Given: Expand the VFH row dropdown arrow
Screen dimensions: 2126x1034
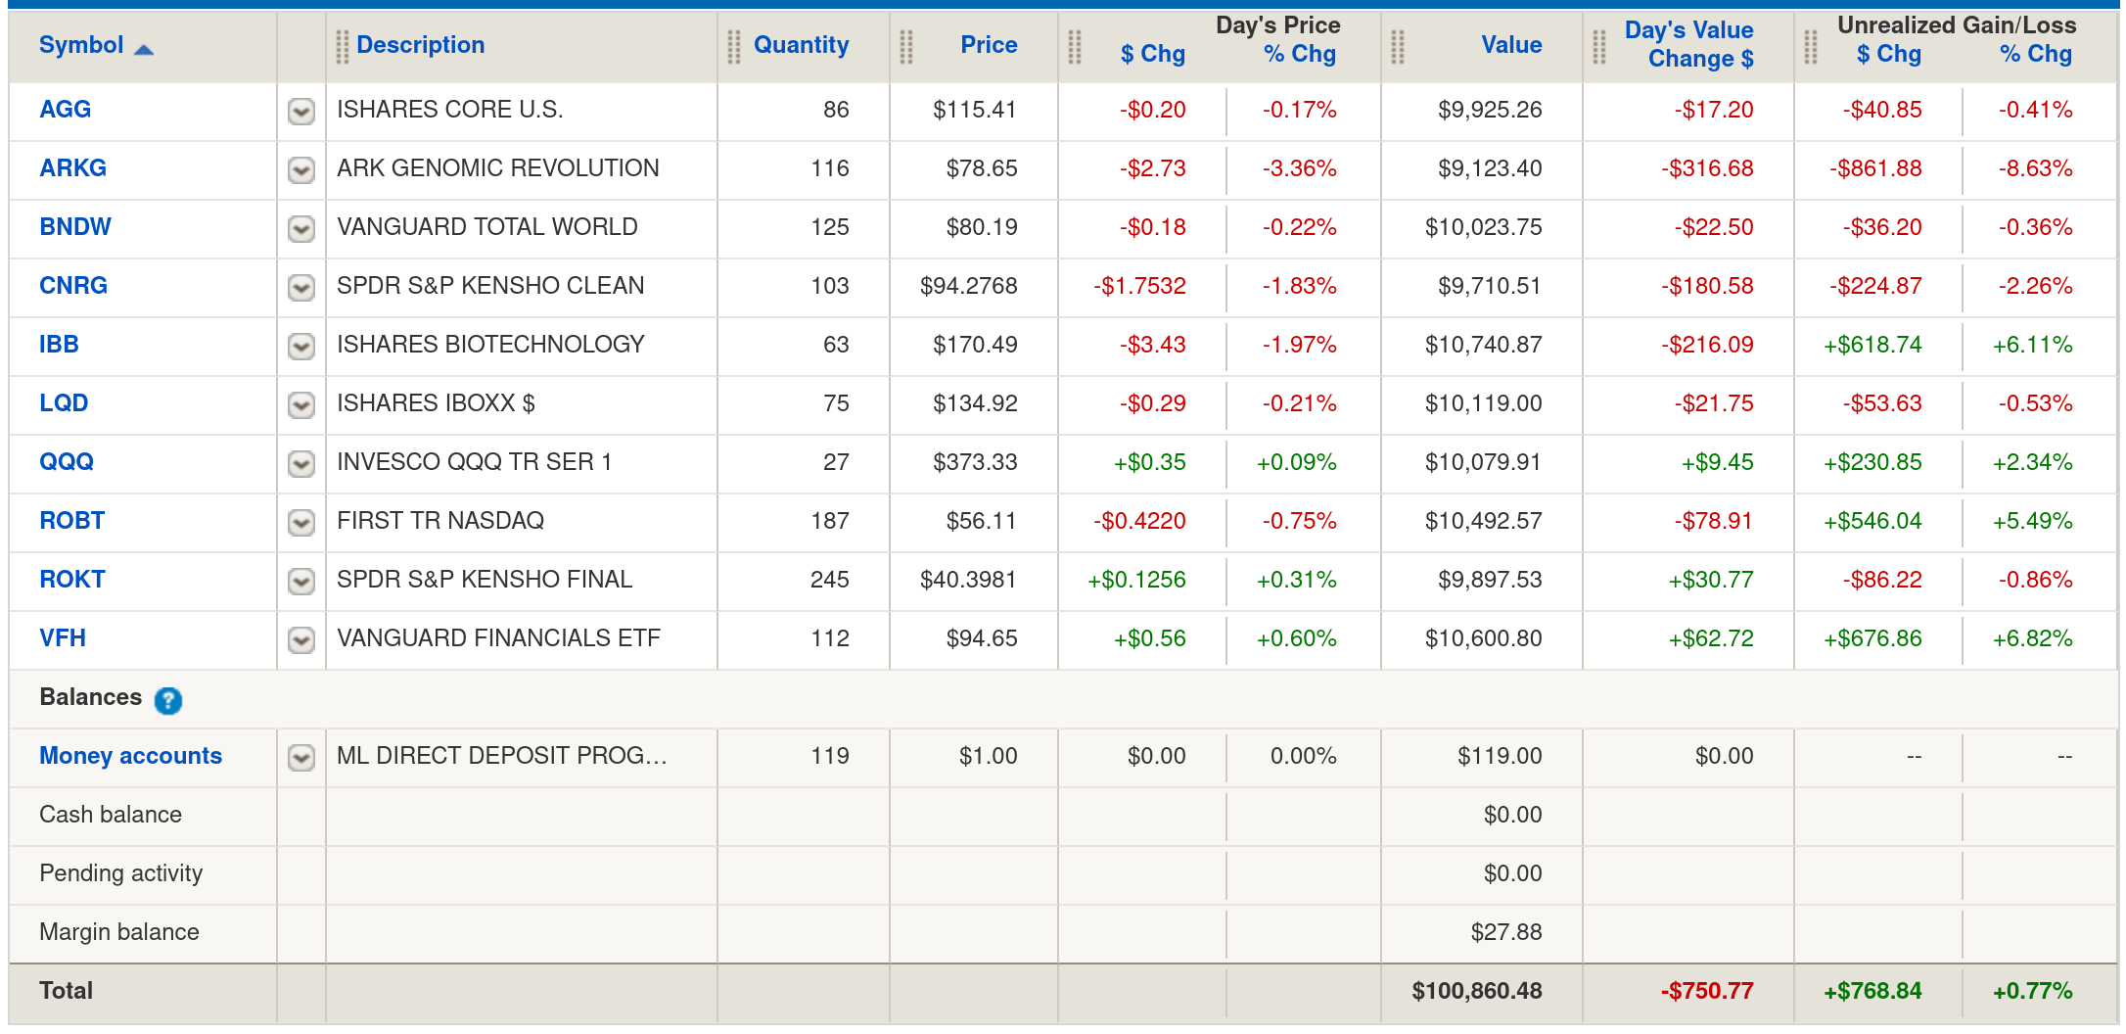Looking at the screenshot, I should pos(301,639).
